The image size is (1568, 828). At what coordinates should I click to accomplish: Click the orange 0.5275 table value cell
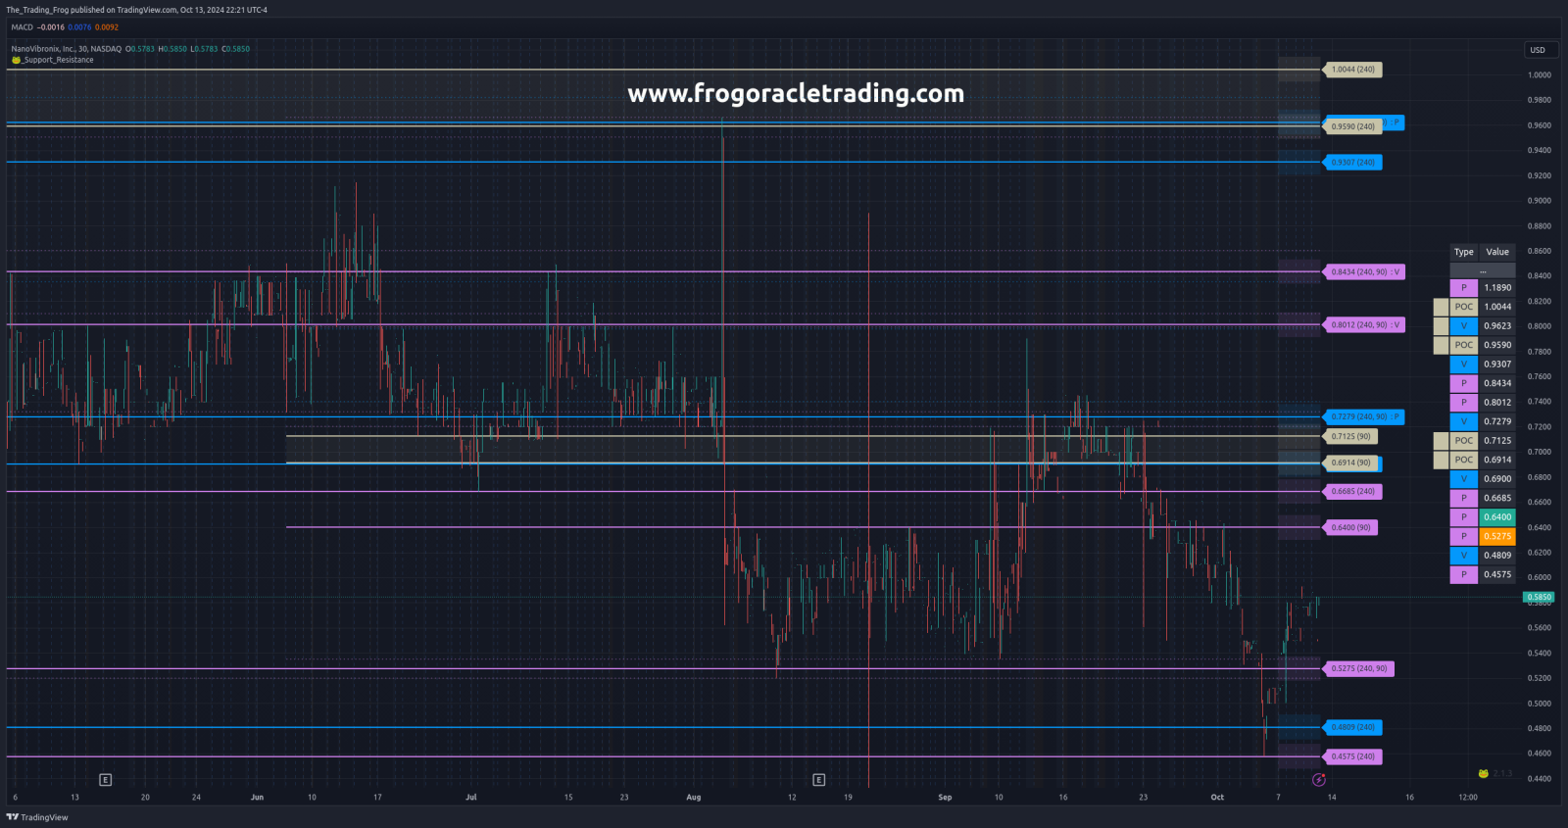tap(1497, 537)
